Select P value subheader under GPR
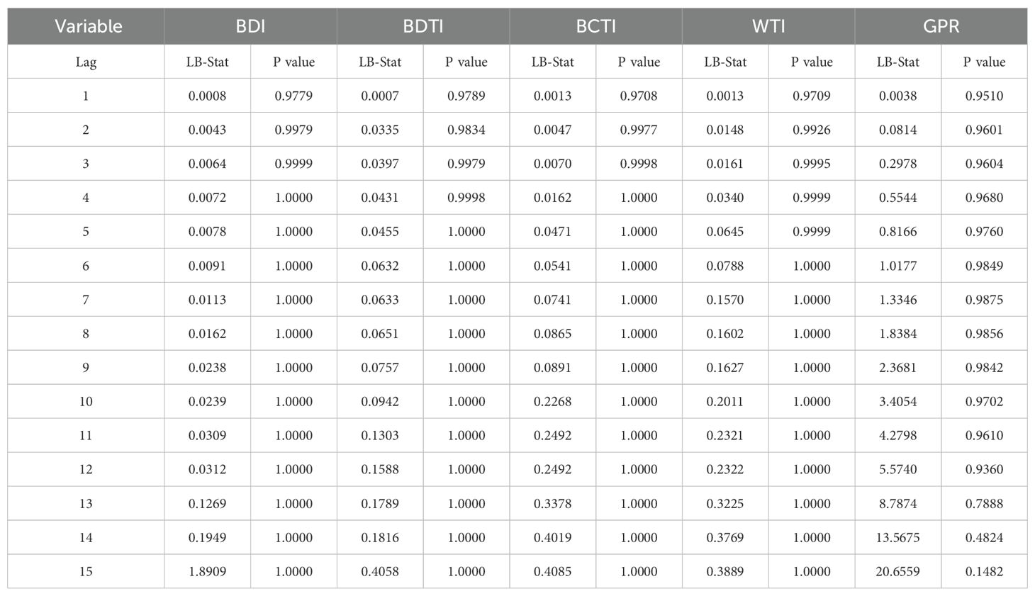 984,62
